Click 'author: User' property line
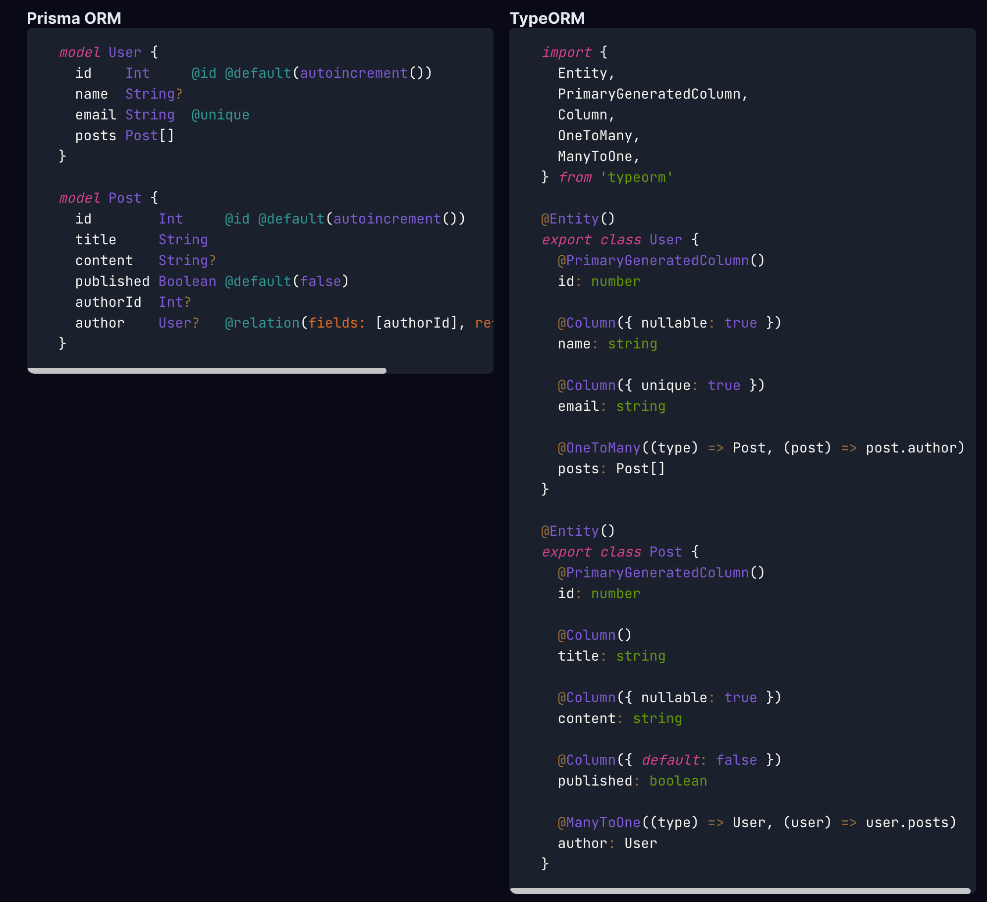 [x=607, y=844]
